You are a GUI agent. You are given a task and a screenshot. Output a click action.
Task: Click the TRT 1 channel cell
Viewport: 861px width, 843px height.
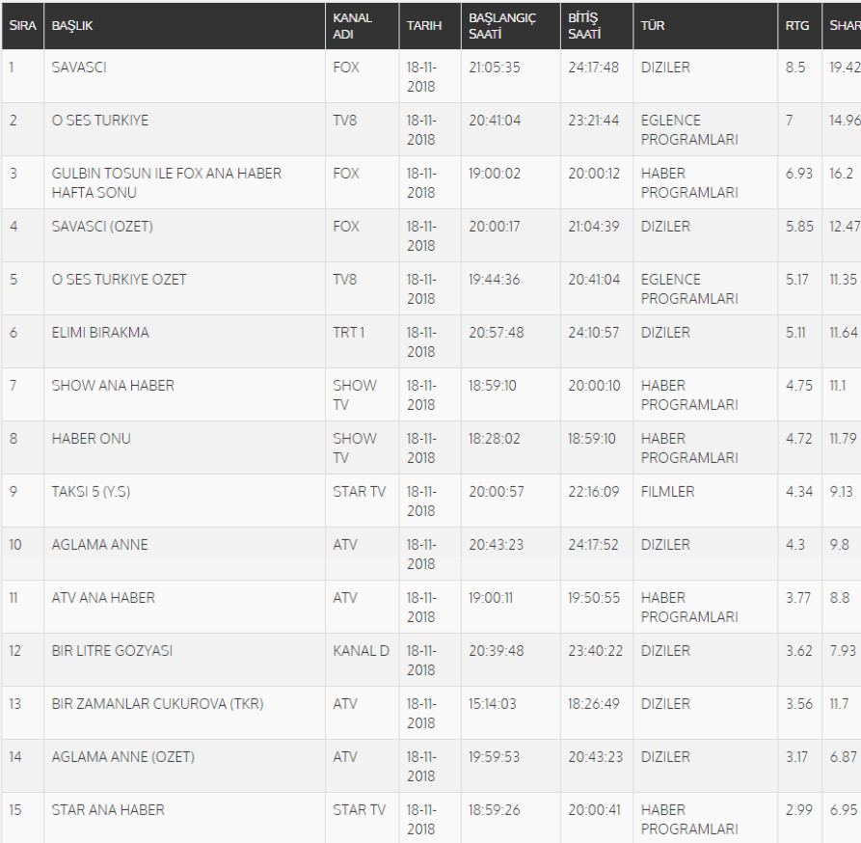[349, 333]
